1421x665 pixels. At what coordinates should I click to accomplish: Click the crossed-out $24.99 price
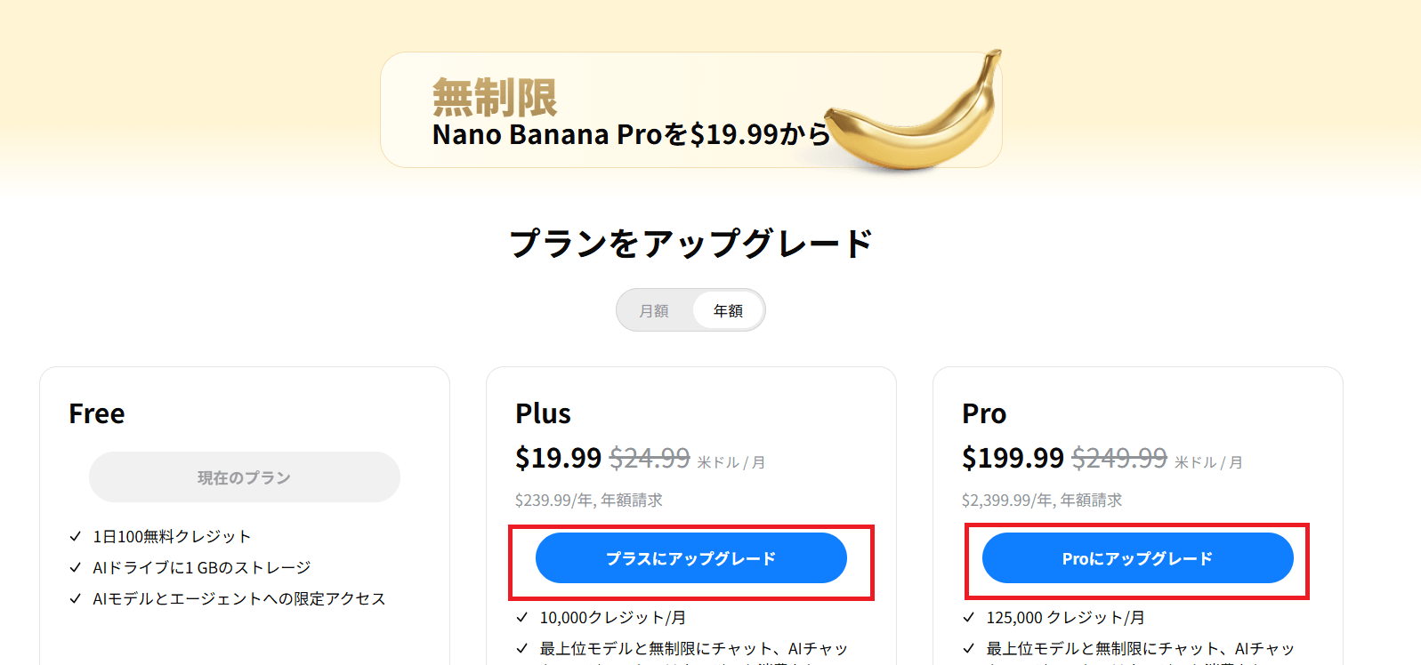[x=650, y=458]
